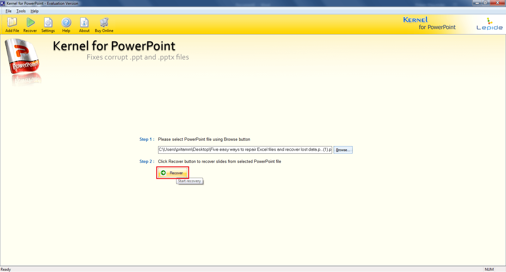Maximize the application window

click(485, 3)
